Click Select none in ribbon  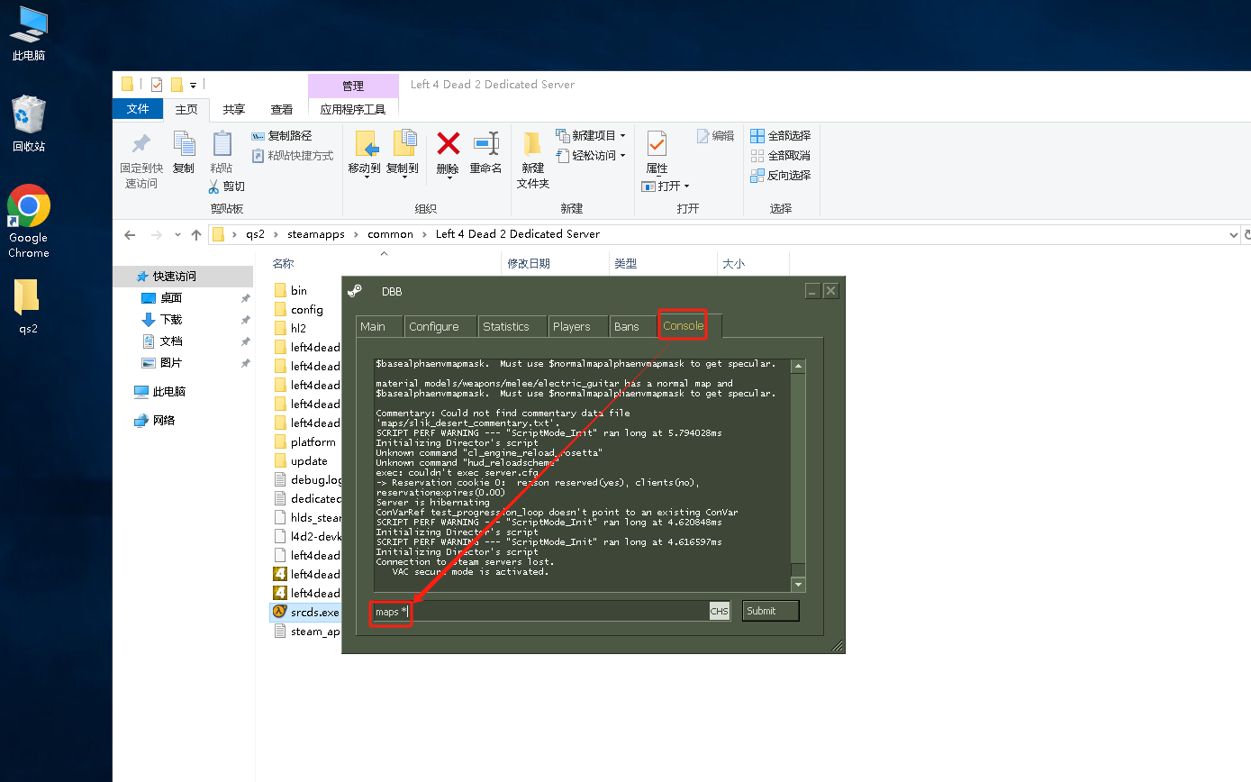[781, 156]
